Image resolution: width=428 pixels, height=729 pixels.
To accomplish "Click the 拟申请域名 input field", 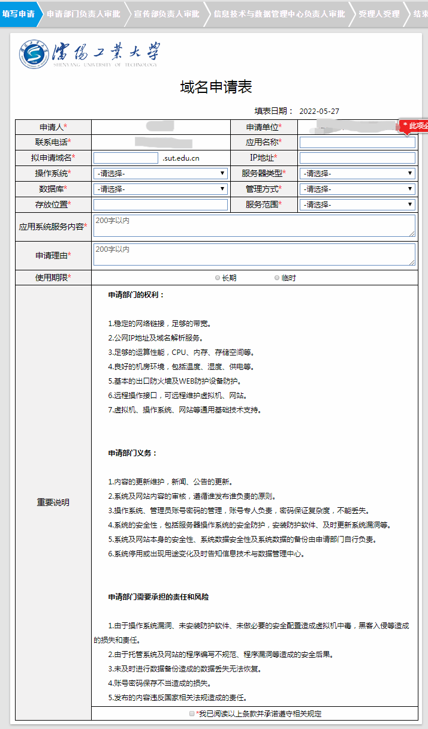I will (x=126, y=158).
